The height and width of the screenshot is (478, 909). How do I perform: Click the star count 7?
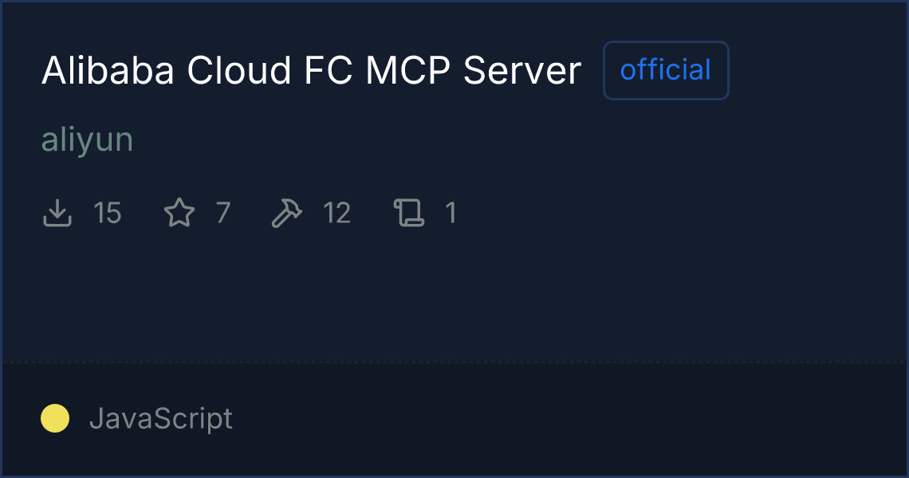[223, 214]
